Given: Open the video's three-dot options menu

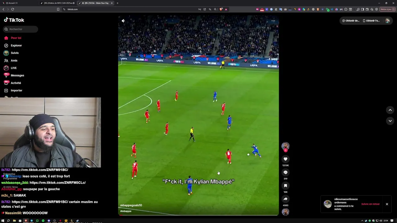Looking at the screenshot, I should [x=273, y=21].
